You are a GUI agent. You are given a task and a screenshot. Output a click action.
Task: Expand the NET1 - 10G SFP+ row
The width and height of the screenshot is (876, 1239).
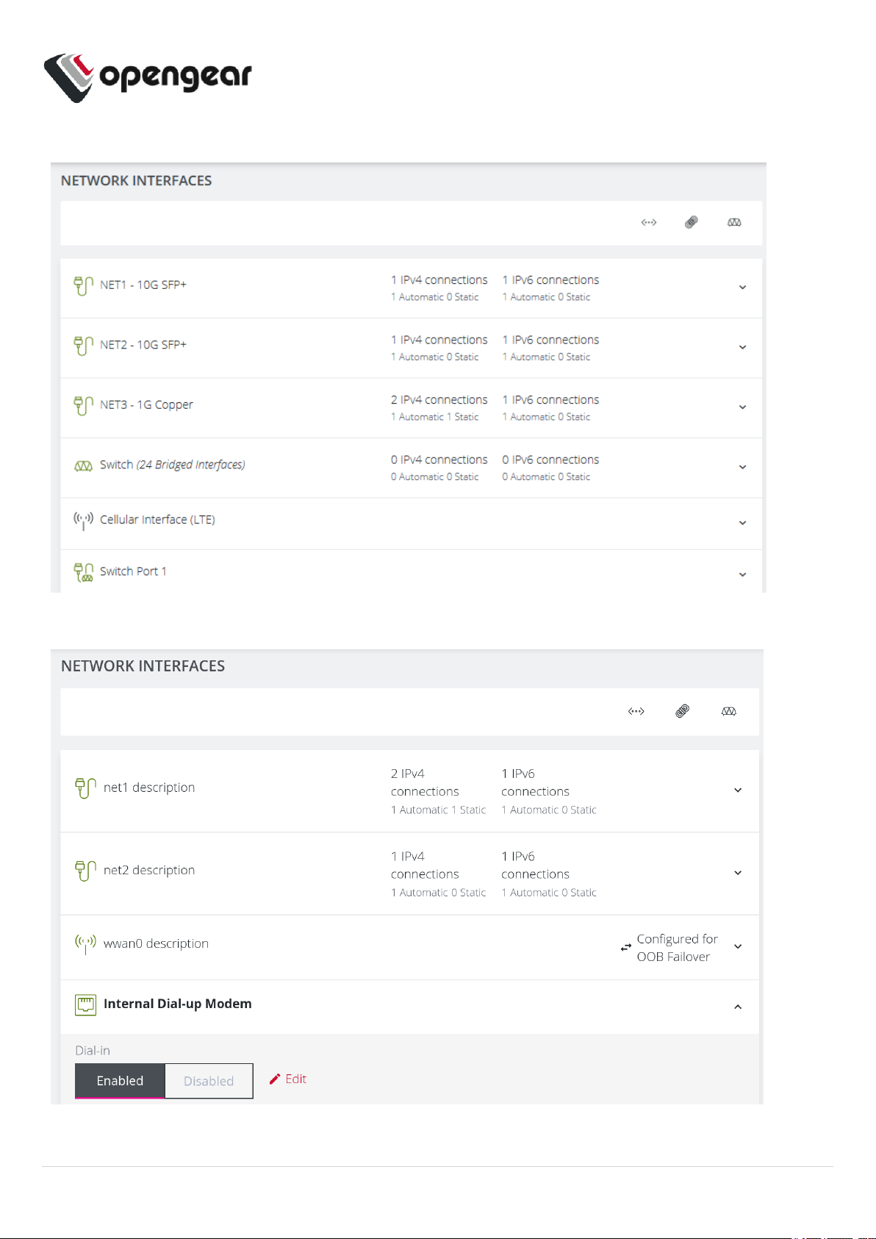tap(742, 288)
